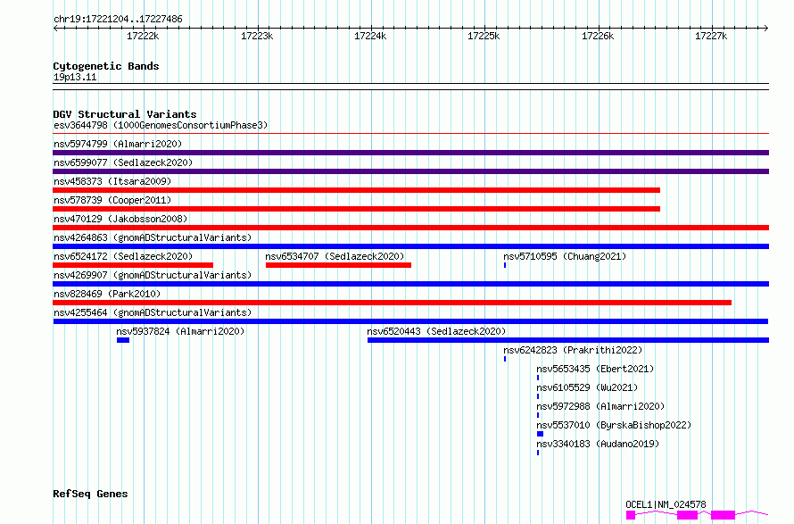
Task: Click the 17224k ruler tick label
Action: point(370,36)
